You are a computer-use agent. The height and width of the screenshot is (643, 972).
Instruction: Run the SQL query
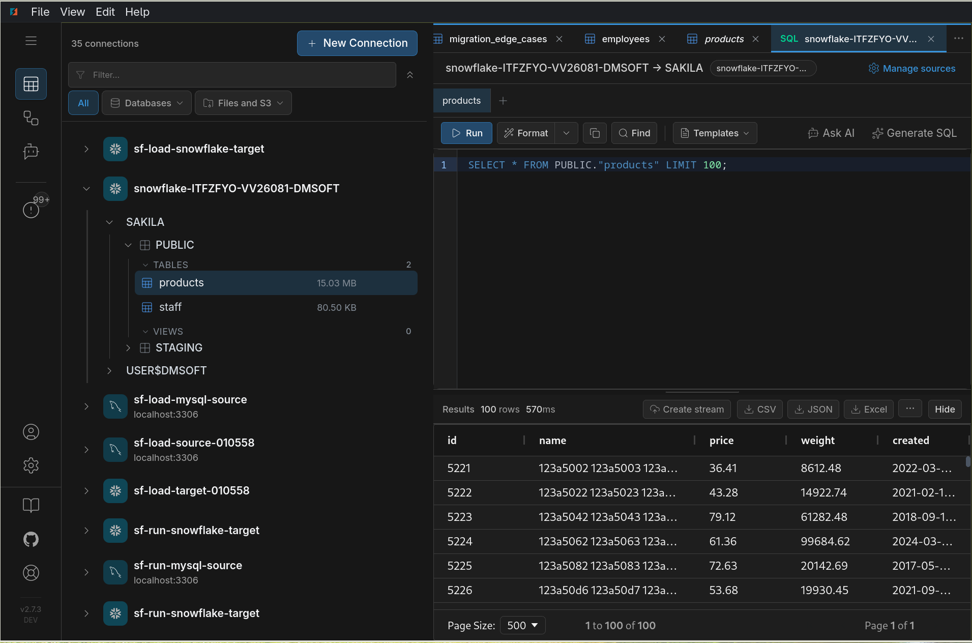tap(466, 133)
